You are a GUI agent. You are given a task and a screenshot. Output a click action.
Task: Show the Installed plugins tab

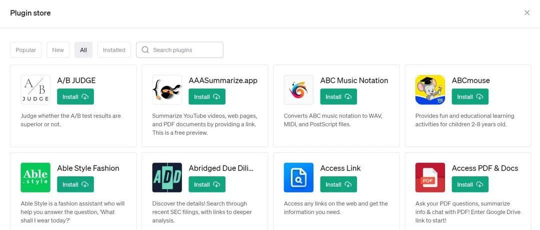point(114,50)
